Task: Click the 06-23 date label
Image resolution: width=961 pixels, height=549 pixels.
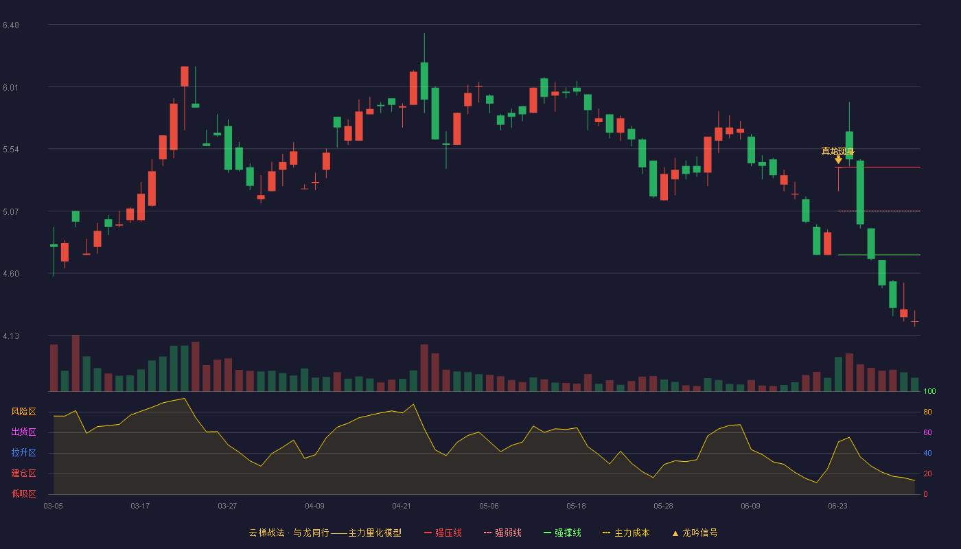Action: pos(837,506)
